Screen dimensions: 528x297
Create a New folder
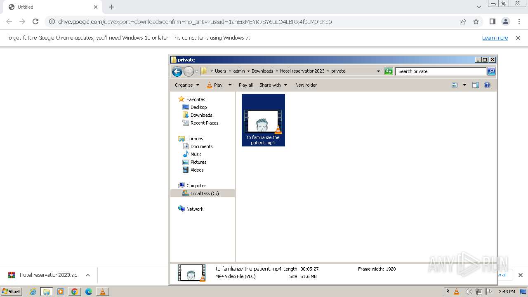click(306, 85)
